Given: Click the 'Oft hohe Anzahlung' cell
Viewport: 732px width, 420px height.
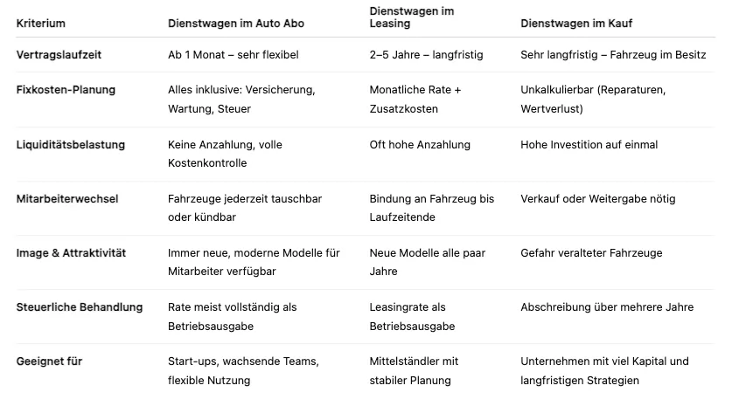Looking at the screenshot, I should pyautogui.click(x=420, y=145).
